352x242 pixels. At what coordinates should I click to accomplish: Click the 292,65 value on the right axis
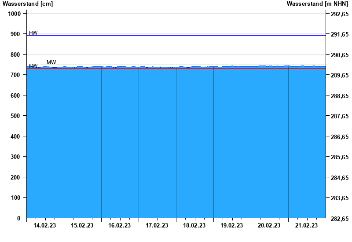pyautogui.click(x=339, y=14)
